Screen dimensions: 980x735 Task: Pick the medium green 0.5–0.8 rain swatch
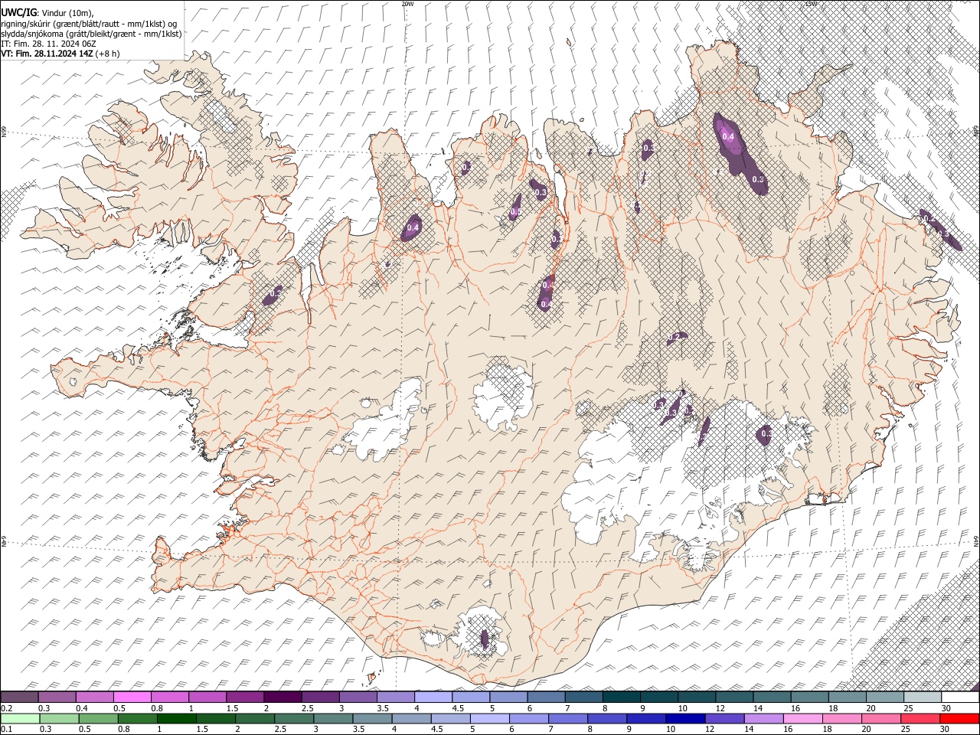(98, 719)
